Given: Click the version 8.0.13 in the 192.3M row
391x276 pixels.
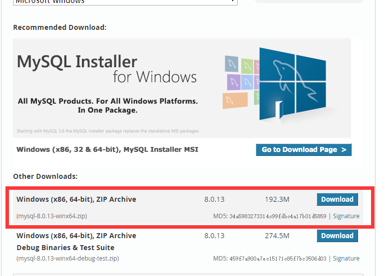Looking at the screenshot, I should pyautogui.click(x=214, y=199).
